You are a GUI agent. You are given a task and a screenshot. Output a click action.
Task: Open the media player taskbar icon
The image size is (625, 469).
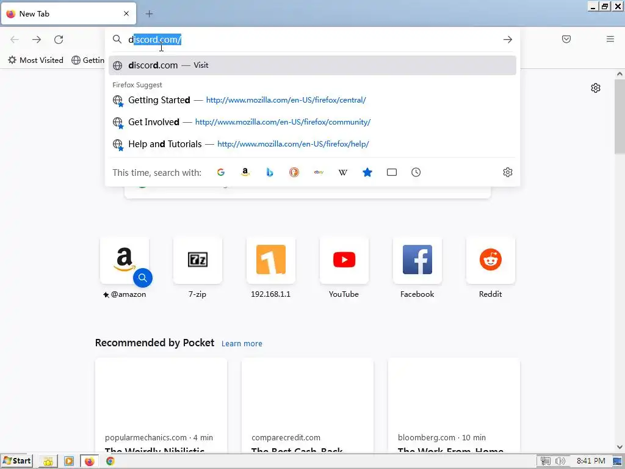69,462
